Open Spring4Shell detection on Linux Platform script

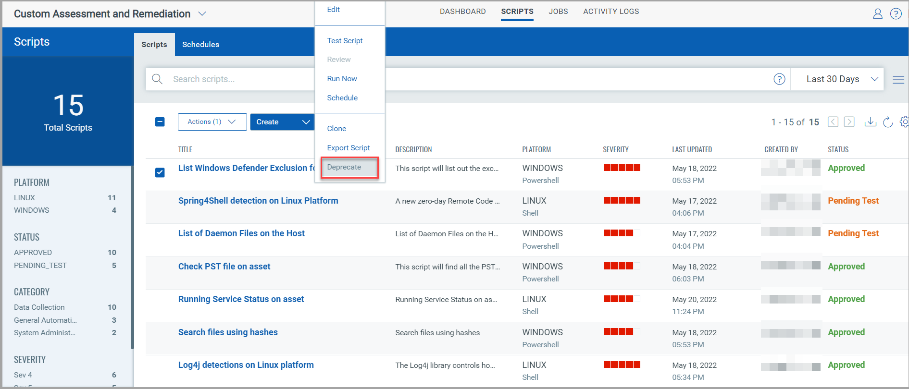click(x=258, y=201)
